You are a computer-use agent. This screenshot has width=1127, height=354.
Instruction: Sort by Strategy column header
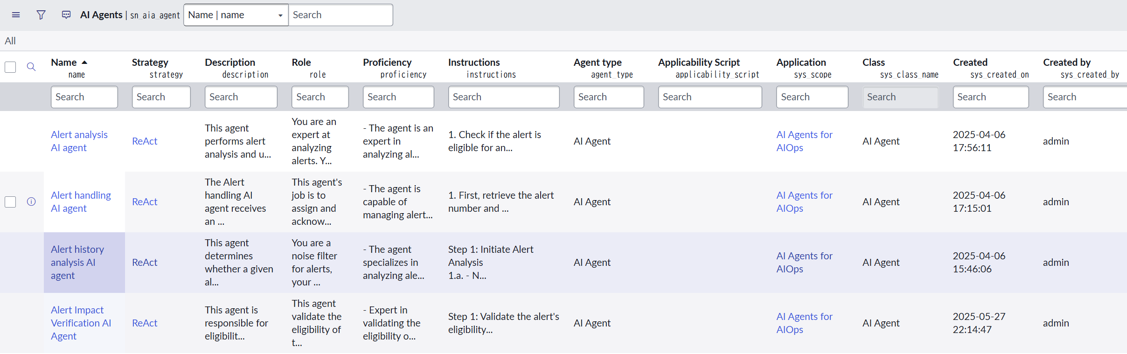pos(150,62)
